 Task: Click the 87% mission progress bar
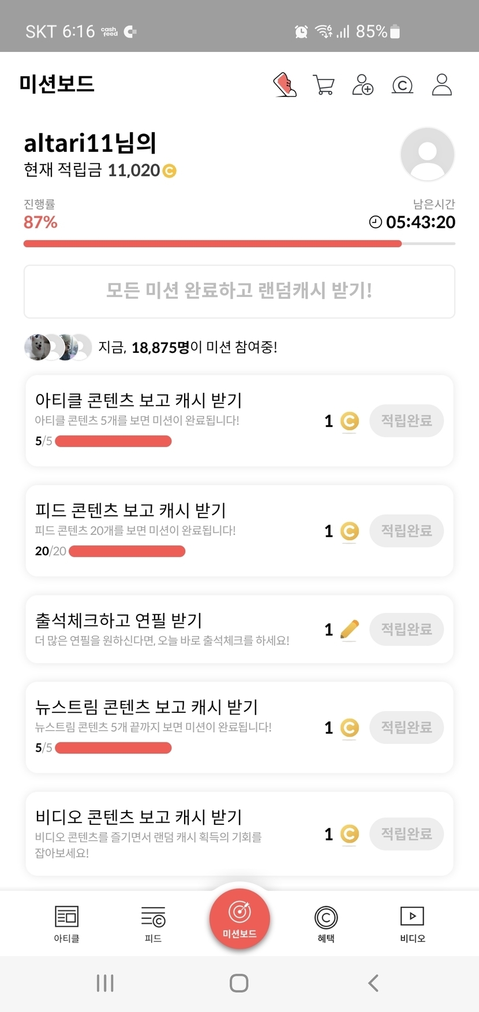point(239,244)
